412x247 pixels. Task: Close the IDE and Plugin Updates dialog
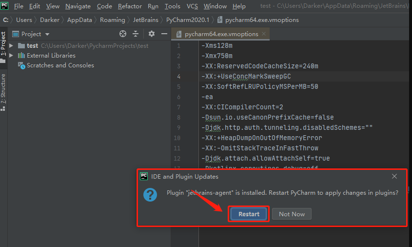(394, 176)
